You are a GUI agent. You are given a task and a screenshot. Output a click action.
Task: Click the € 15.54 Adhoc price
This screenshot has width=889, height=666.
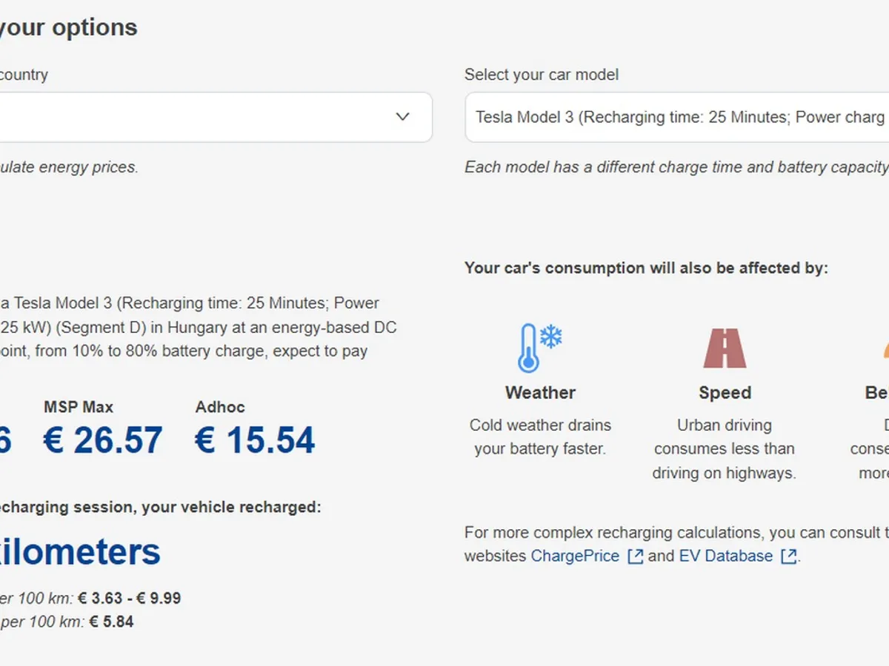point(255,440)
